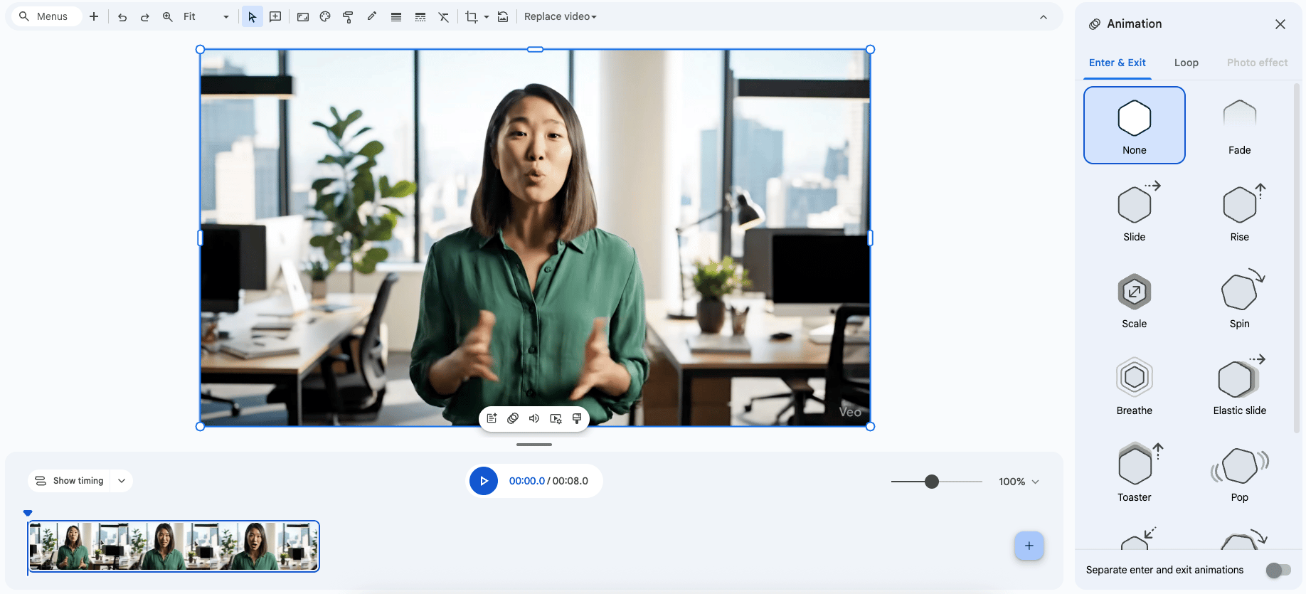Undo the last action
1306x594 pixels.
tap(122, 16)
